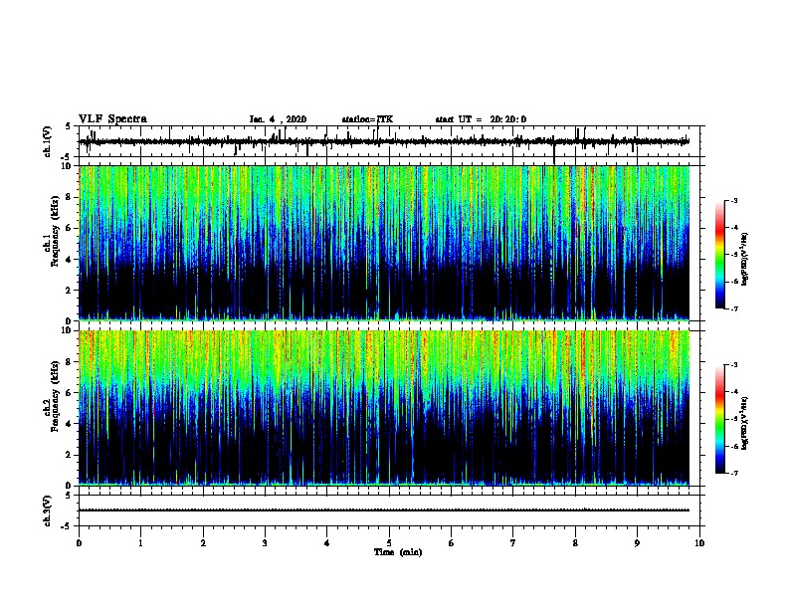Click time axis tick label "8"
The height and width of the screenshot is (609, 788).
point(575,543)
